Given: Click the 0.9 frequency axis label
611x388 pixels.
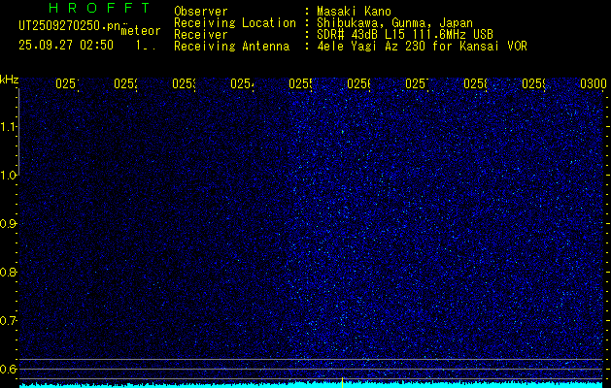Looking at the screenshot, I should click(x=9, y=224).
